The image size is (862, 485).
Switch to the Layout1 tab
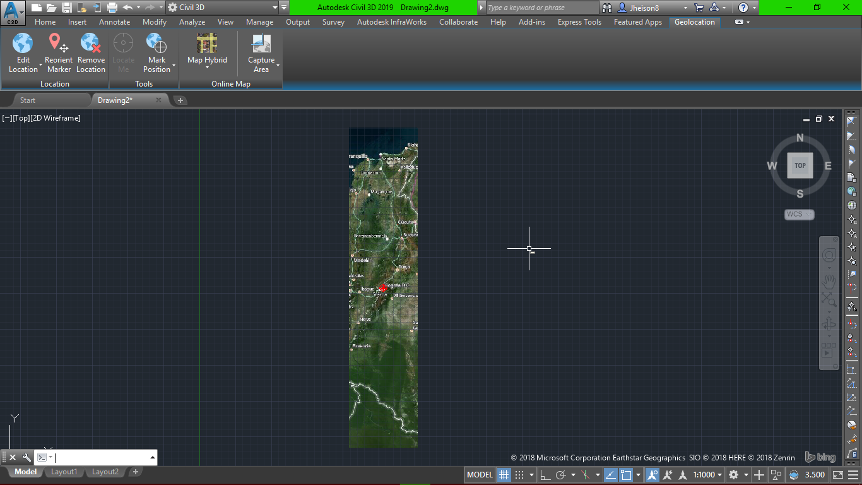(x=64, y=472)
